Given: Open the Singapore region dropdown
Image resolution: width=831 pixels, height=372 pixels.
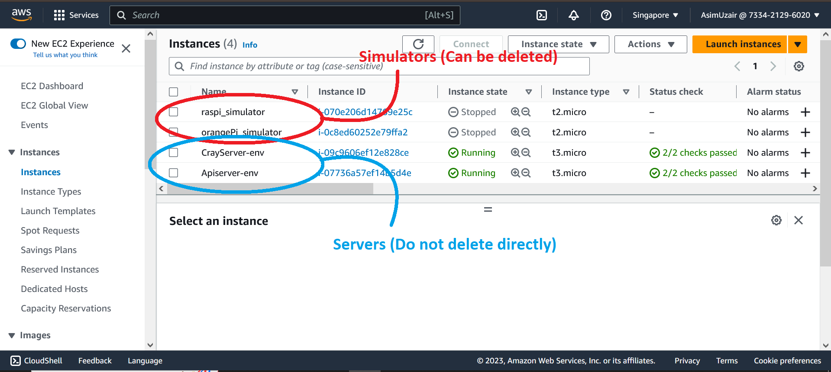Looking at the screenshot, I should (x=655, y=15).
